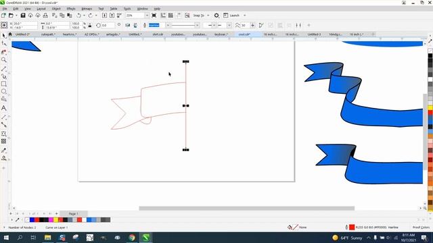Click the red outline color swatch in status bar

click(x=352, y=227)
